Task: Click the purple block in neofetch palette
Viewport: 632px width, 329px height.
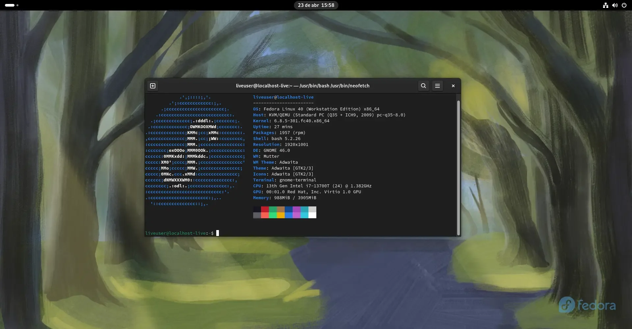Action: (x=297, y=209)
